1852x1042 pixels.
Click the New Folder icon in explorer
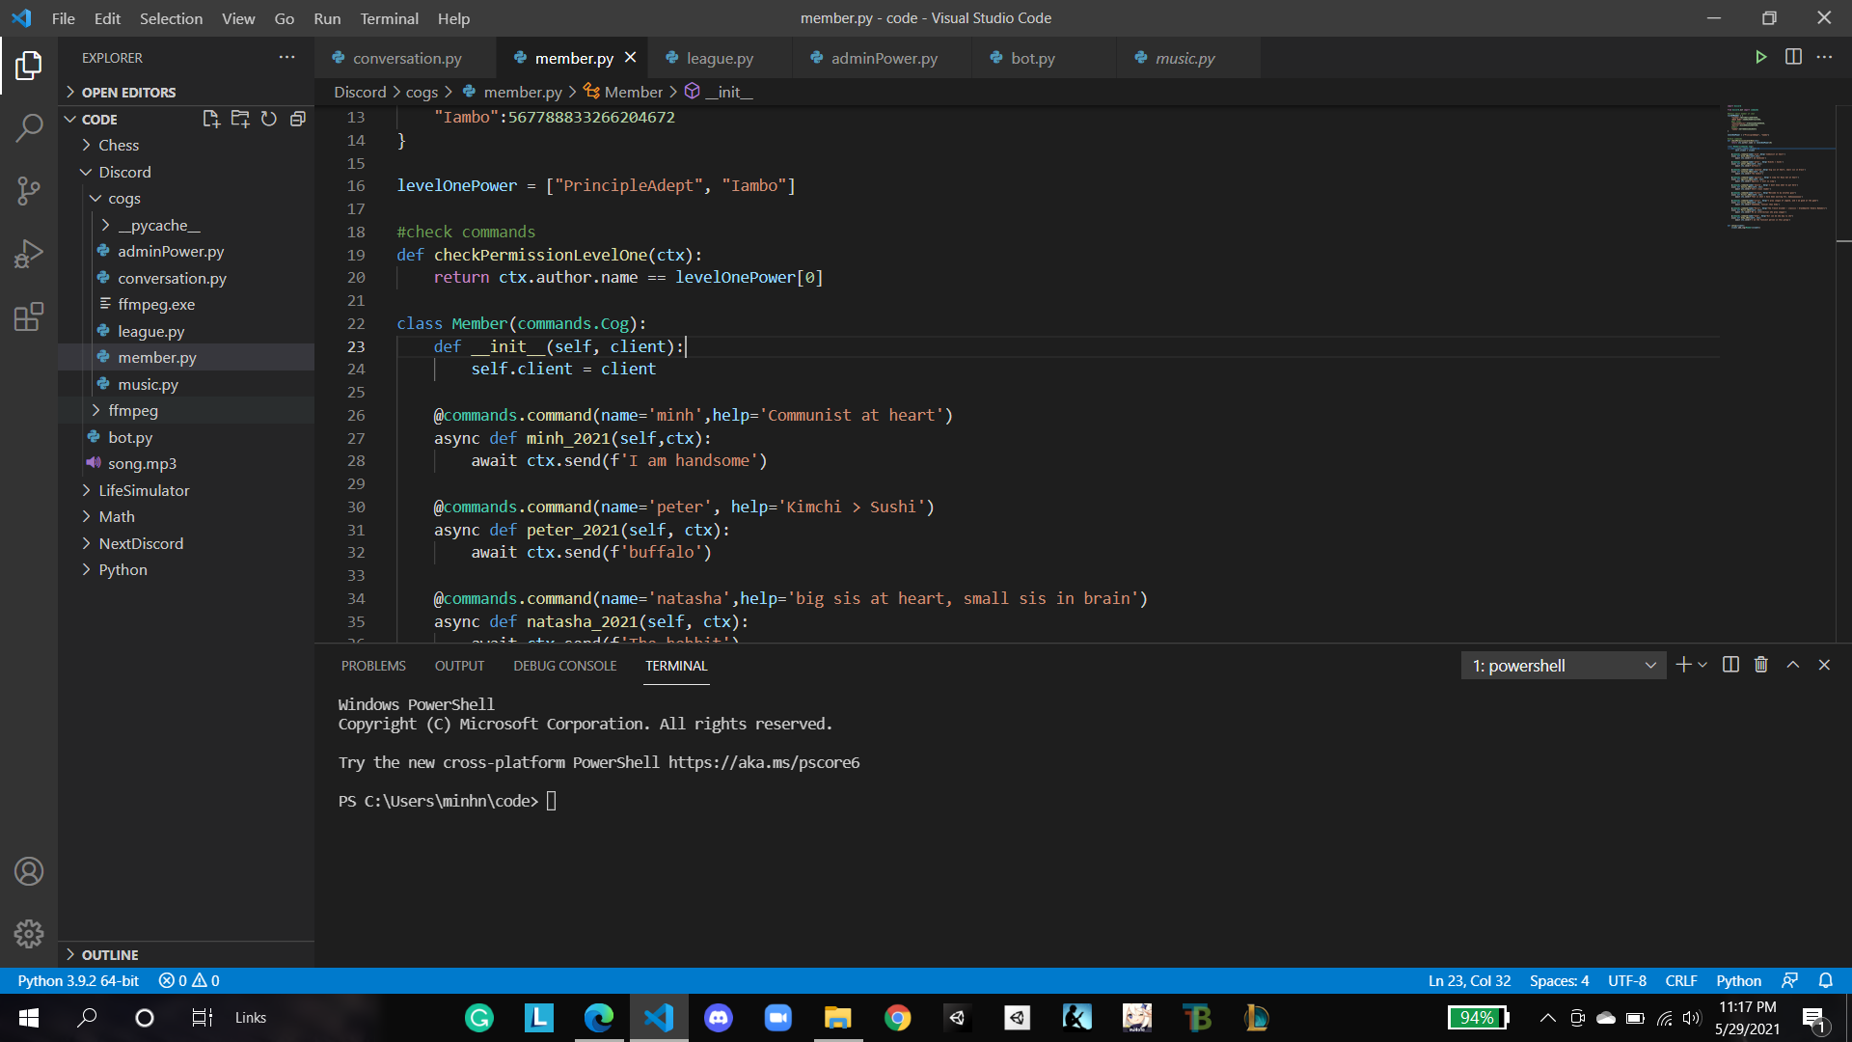tap(240, 119)
